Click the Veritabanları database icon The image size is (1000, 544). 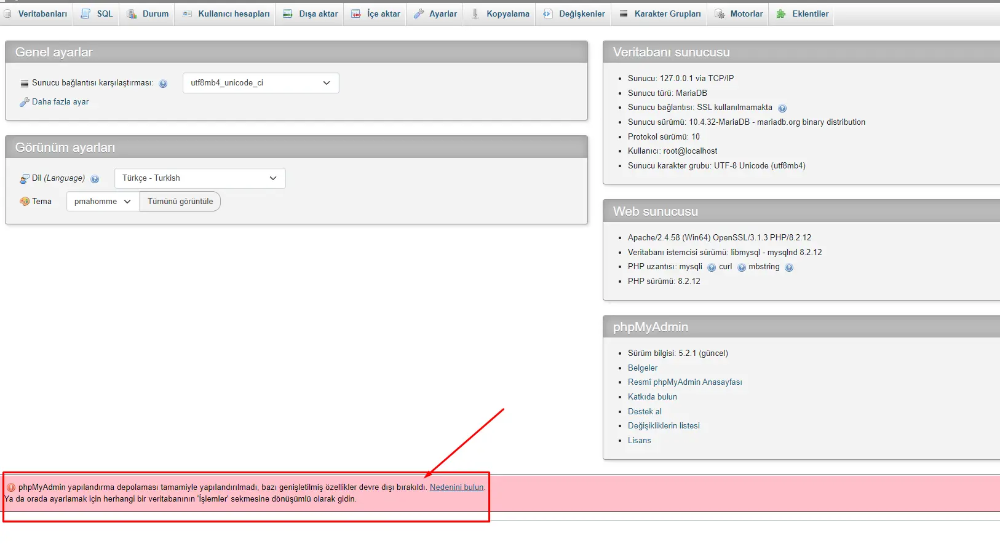coord(7,14)
